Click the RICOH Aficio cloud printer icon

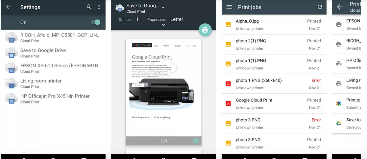(12, 37)
